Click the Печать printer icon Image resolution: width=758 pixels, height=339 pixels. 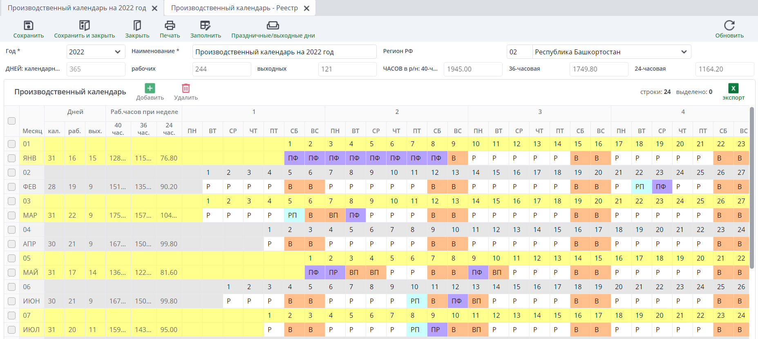coord(170,26)
